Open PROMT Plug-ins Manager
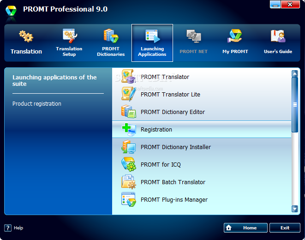The height and width of the screenshot is (240, 305). click(x=202, y=199)
